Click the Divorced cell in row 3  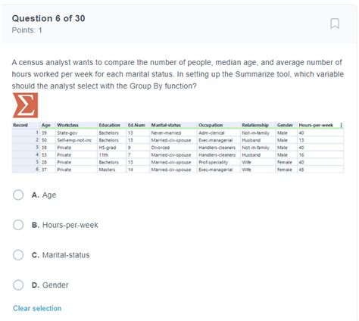click(x=161, y=148)
